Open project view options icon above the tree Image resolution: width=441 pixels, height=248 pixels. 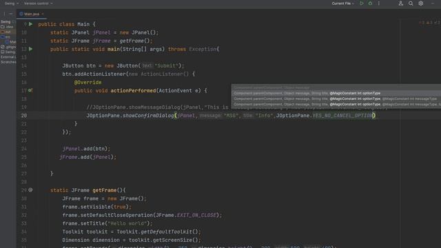tap(4, 14)
